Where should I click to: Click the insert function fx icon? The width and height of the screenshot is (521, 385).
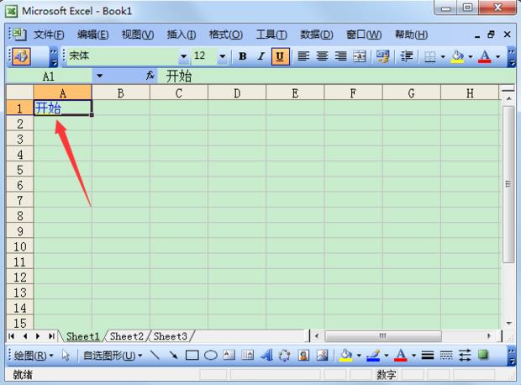(150, 76)
